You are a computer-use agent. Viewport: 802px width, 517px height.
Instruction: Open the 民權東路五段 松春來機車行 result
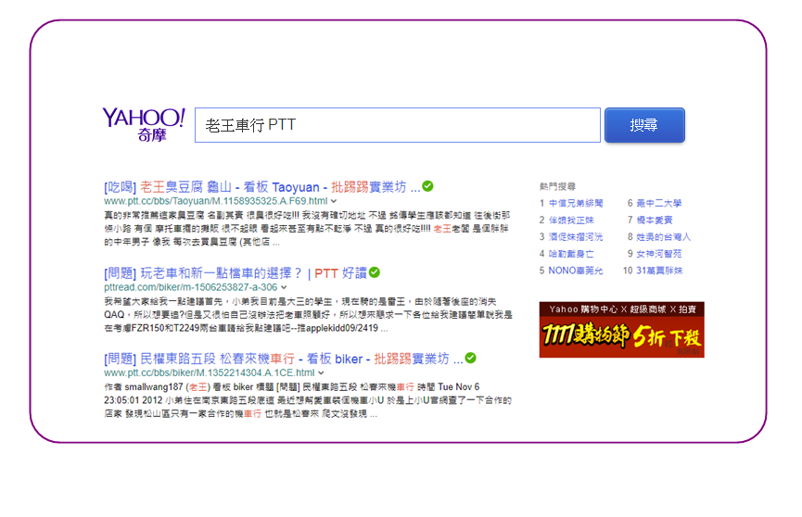click(284, 359)
